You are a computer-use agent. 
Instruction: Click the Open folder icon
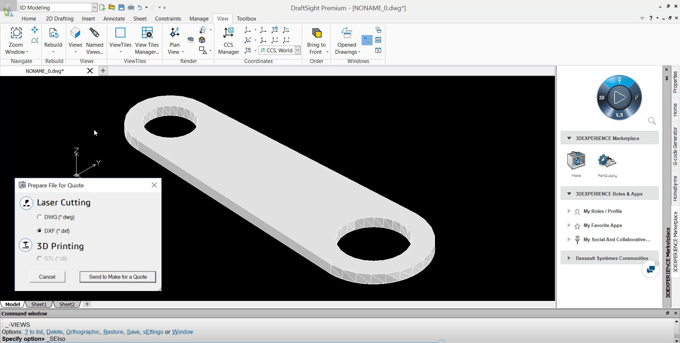112,7
